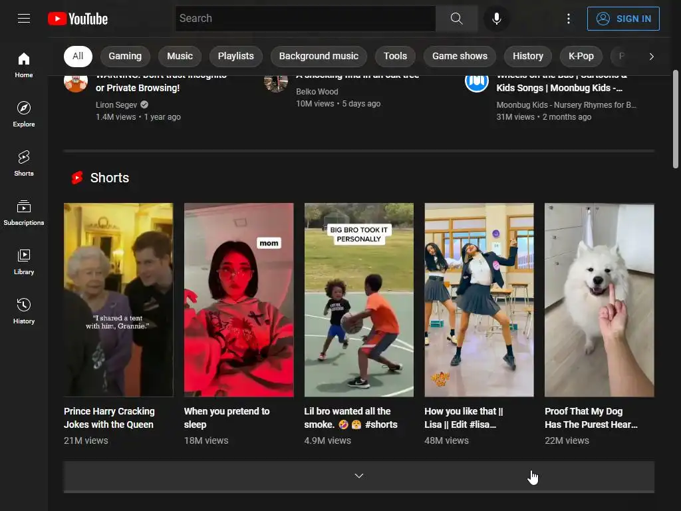This screenshot has width=681, height=511.
Task: Click Liron Segev channel avatar
Action: 76,83
